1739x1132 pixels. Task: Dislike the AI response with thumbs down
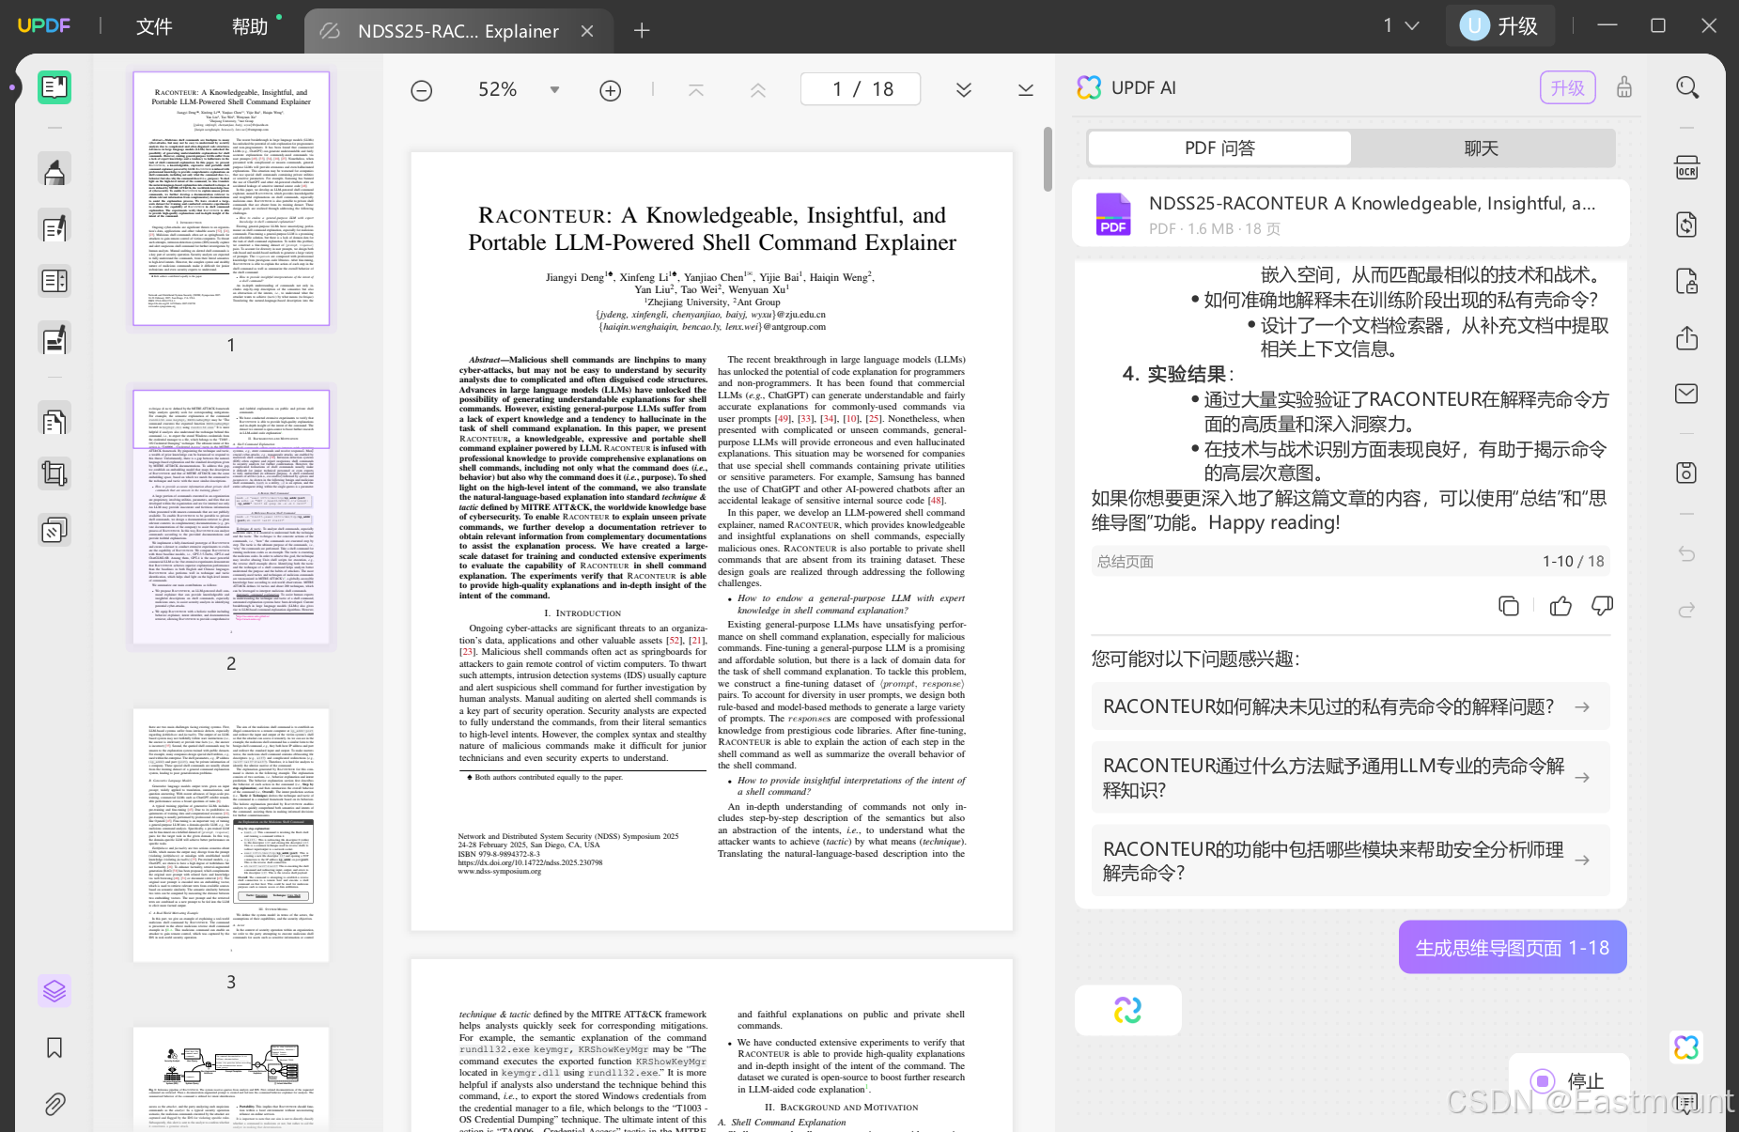[1603, 606]
